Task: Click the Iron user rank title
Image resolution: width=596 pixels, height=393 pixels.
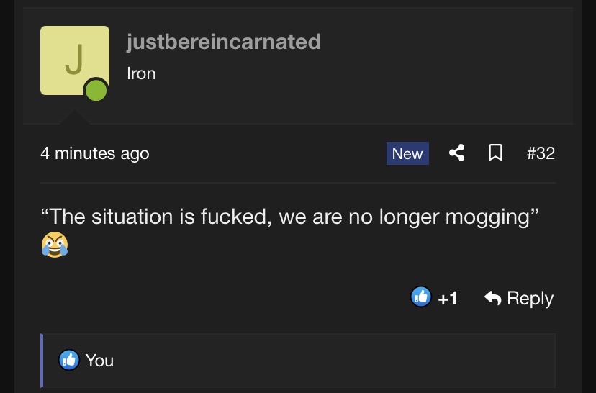Action: 141,73
